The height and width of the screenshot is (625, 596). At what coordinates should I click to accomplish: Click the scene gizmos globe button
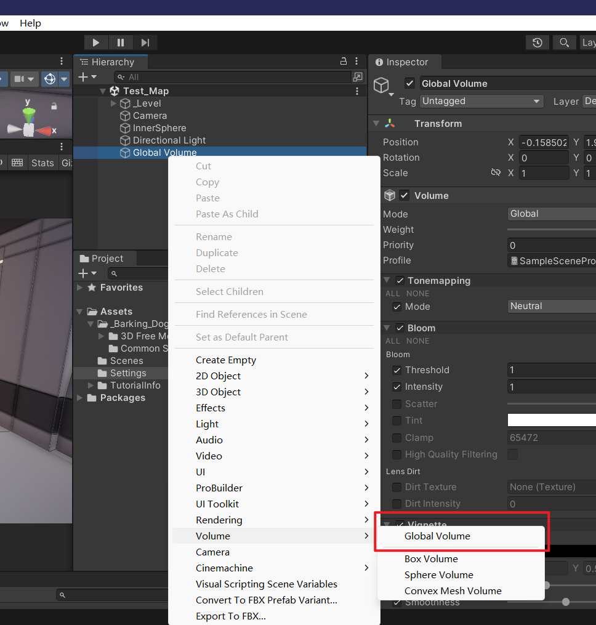(50, 79)
